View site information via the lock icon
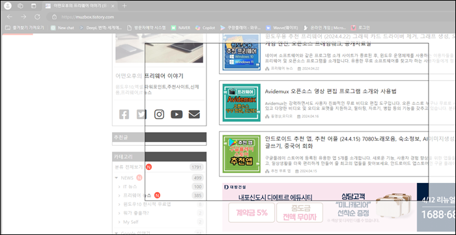456x235 pixels. pyautogui.click(x=54, y=17)
